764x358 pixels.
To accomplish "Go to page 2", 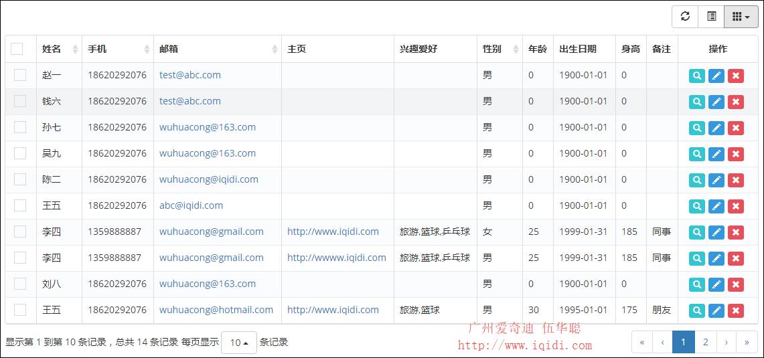I will (x=705, y=342).
